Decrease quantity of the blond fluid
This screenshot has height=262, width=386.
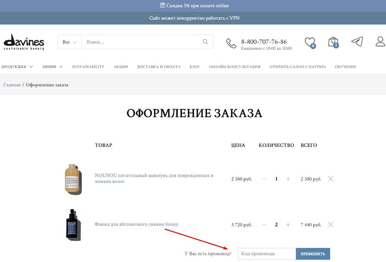click(265, 225)
